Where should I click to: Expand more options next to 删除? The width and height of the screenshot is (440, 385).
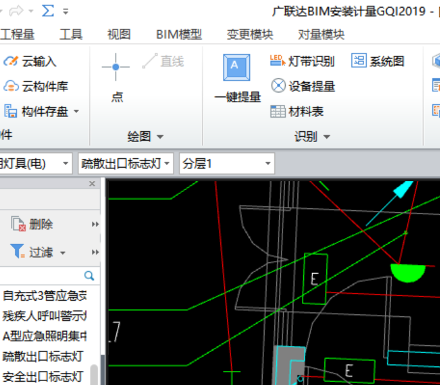tap(96, 224)
